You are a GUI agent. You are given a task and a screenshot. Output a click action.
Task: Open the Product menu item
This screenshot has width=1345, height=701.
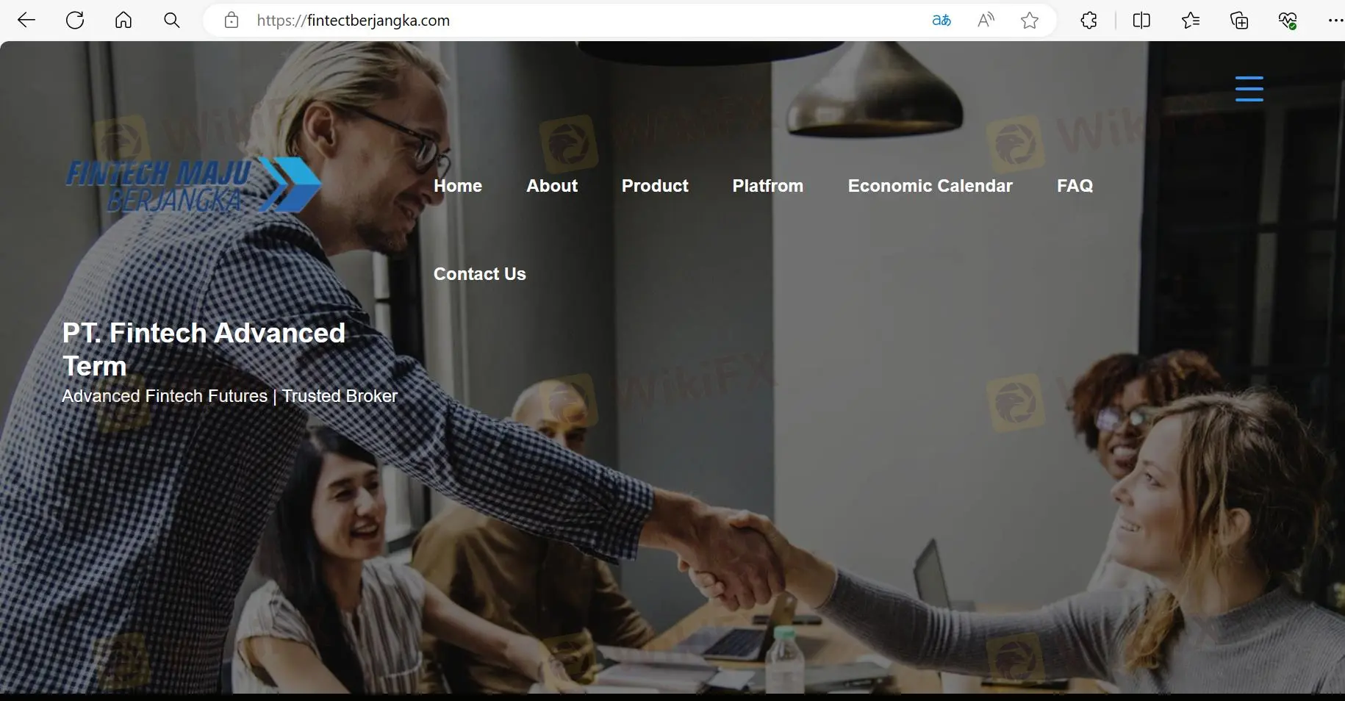pyautogui.click(x=655, y=186)
